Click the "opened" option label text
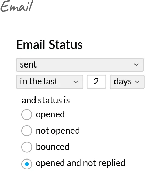This screenshot has height=185, width=160. tap(50, 115)
